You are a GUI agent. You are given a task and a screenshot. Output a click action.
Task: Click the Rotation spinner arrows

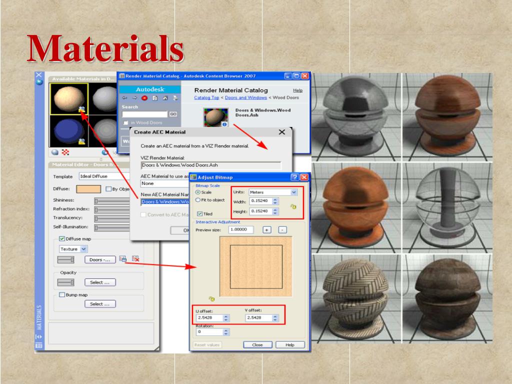coord(226,332)
